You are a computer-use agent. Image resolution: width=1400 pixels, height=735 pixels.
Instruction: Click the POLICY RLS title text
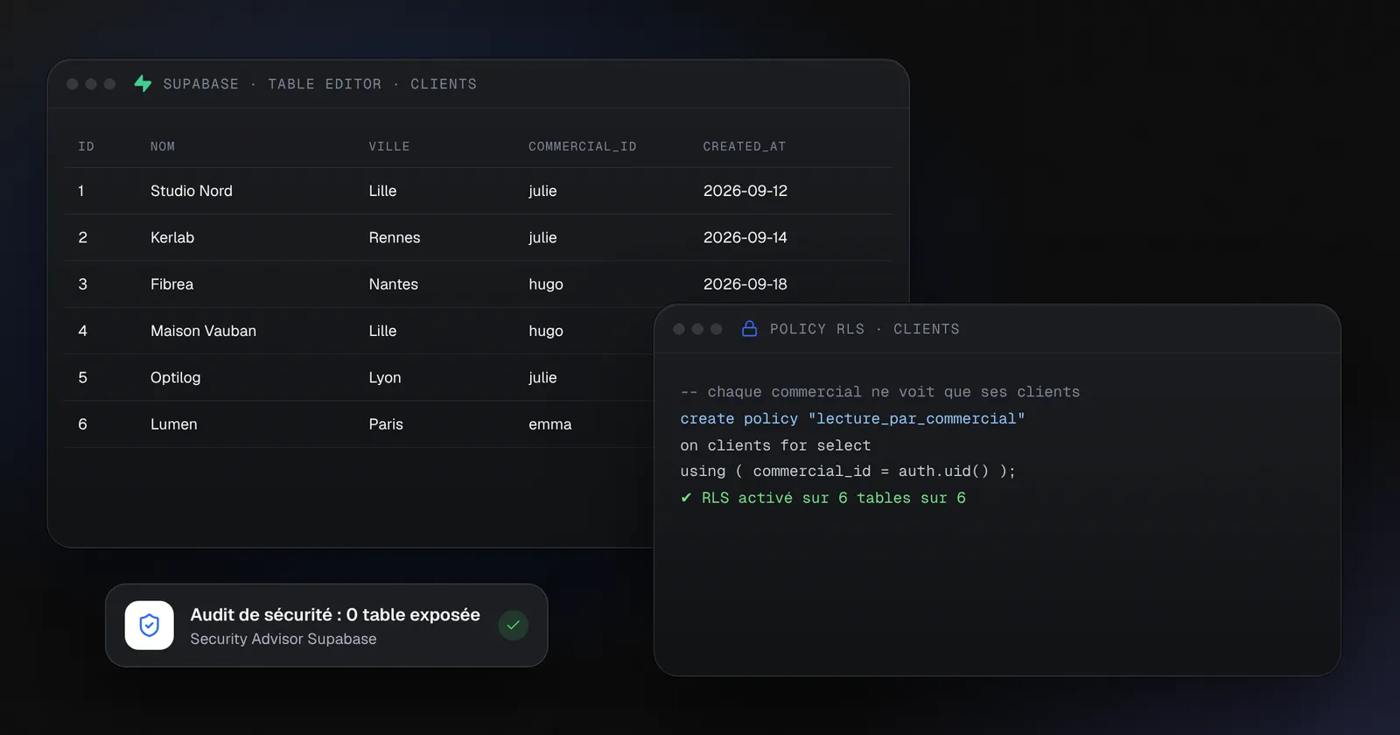817,329
